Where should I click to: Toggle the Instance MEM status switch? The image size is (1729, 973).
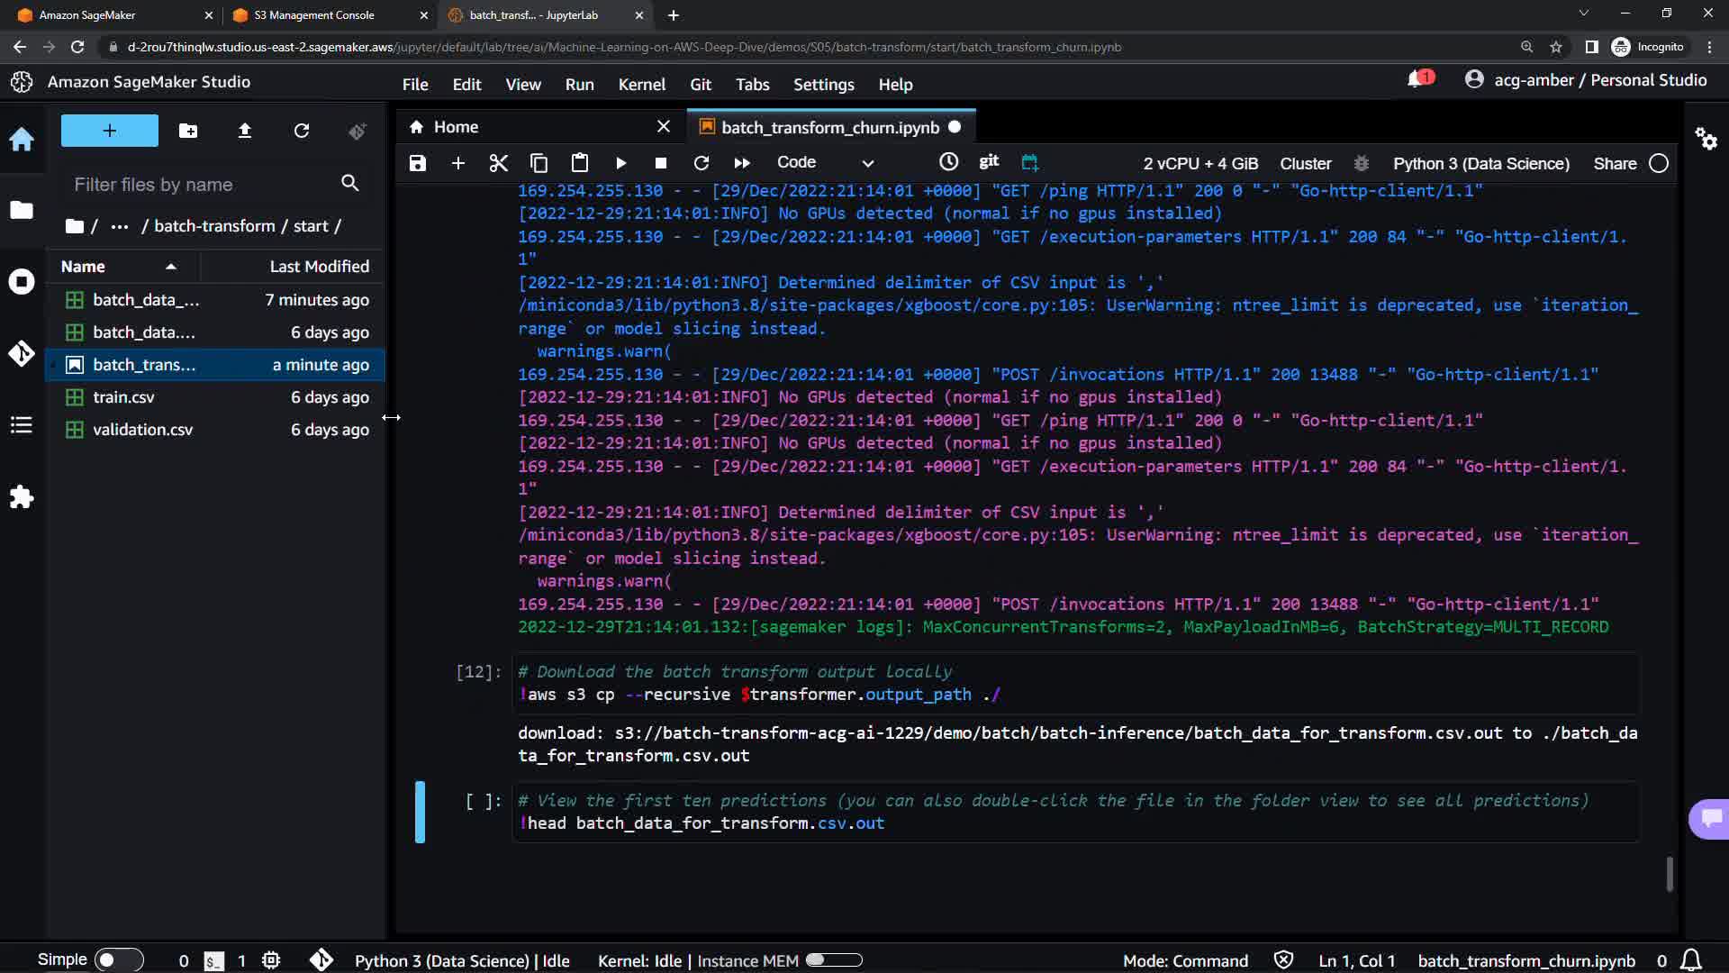pyautogui.click(x=834, y=960)
